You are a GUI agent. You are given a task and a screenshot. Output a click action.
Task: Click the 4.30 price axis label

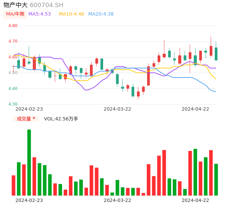click(x=13, y=104)
